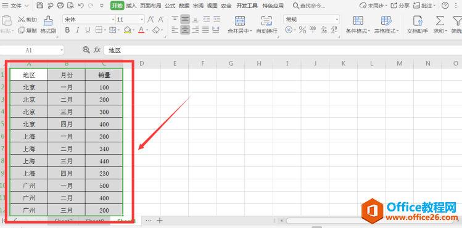
Task: Click the horizontal scrollbar at the bottom
Action: point(369,221)
